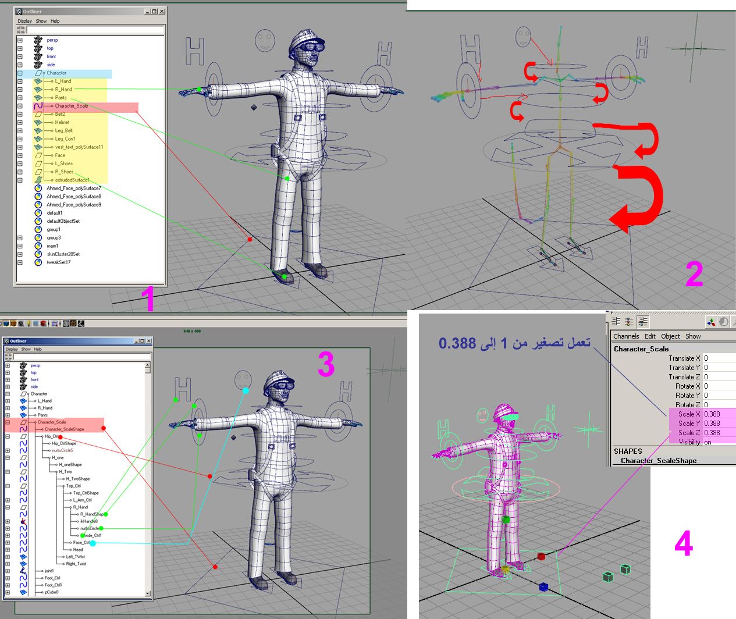Click the Face transform icon in top Outliner
Screen dimensions: 736x619
tap(38, 155)
